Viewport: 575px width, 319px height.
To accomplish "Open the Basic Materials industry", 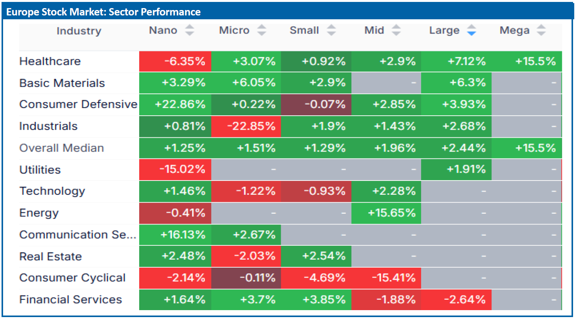I will pyautogui.click(x=62, y=83).
